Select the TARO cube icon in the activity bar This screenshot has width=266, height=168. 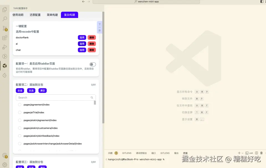[x=5, y=66]
